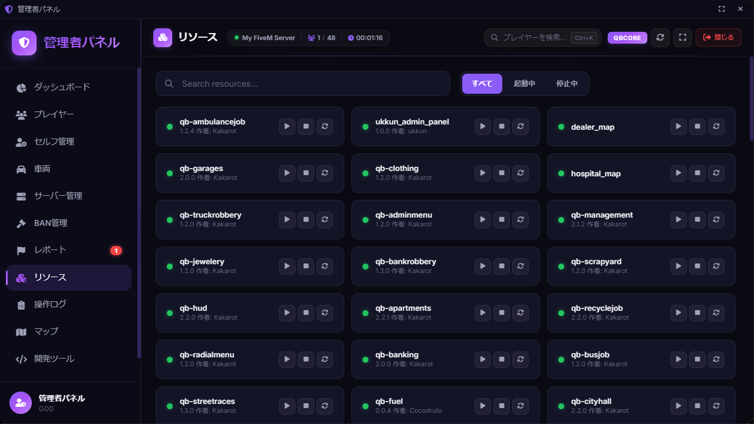Open 車両 in the sidebar

click(x=69, y=169)
